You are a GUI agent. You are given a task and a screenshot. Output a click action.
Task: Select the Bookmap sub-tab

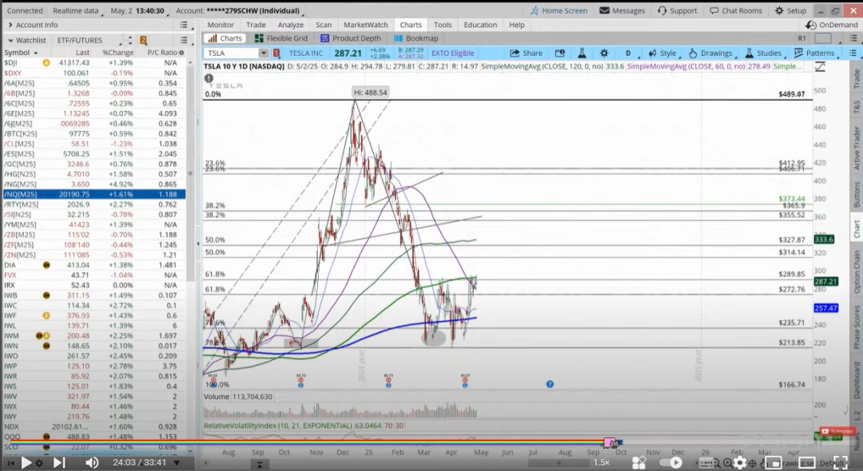[x=416, y=38]
